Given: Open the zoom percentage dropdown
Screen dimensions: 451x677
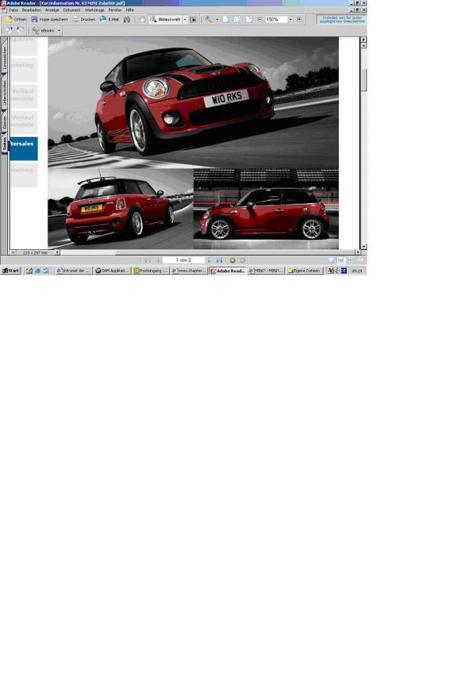Looking at the screenshot, I should point(290,19).
